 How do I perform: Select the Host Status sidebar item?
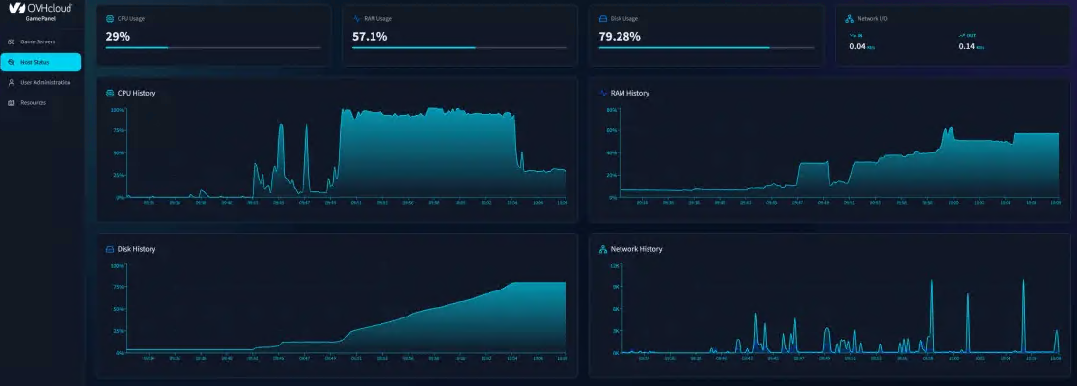pos(40,62)
